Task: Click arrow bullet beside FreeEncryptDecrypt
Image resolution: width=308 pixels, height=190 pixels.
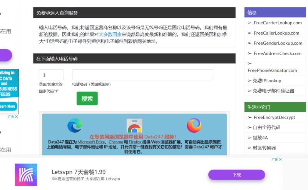Action: coord(249,117)
